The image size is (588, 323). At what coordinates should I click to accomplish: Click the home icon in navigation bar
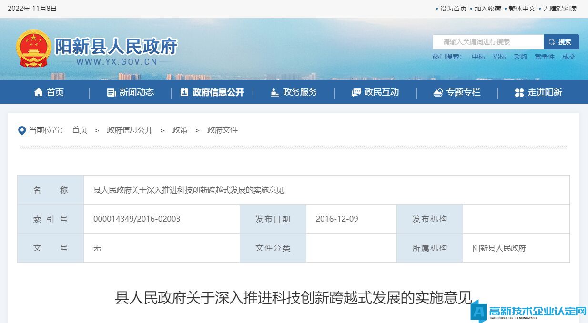[38, 92]
